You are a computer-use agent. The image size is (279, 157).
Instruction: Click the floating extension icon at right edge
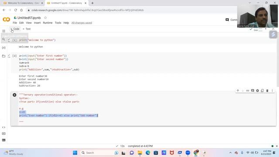(273, 34)
